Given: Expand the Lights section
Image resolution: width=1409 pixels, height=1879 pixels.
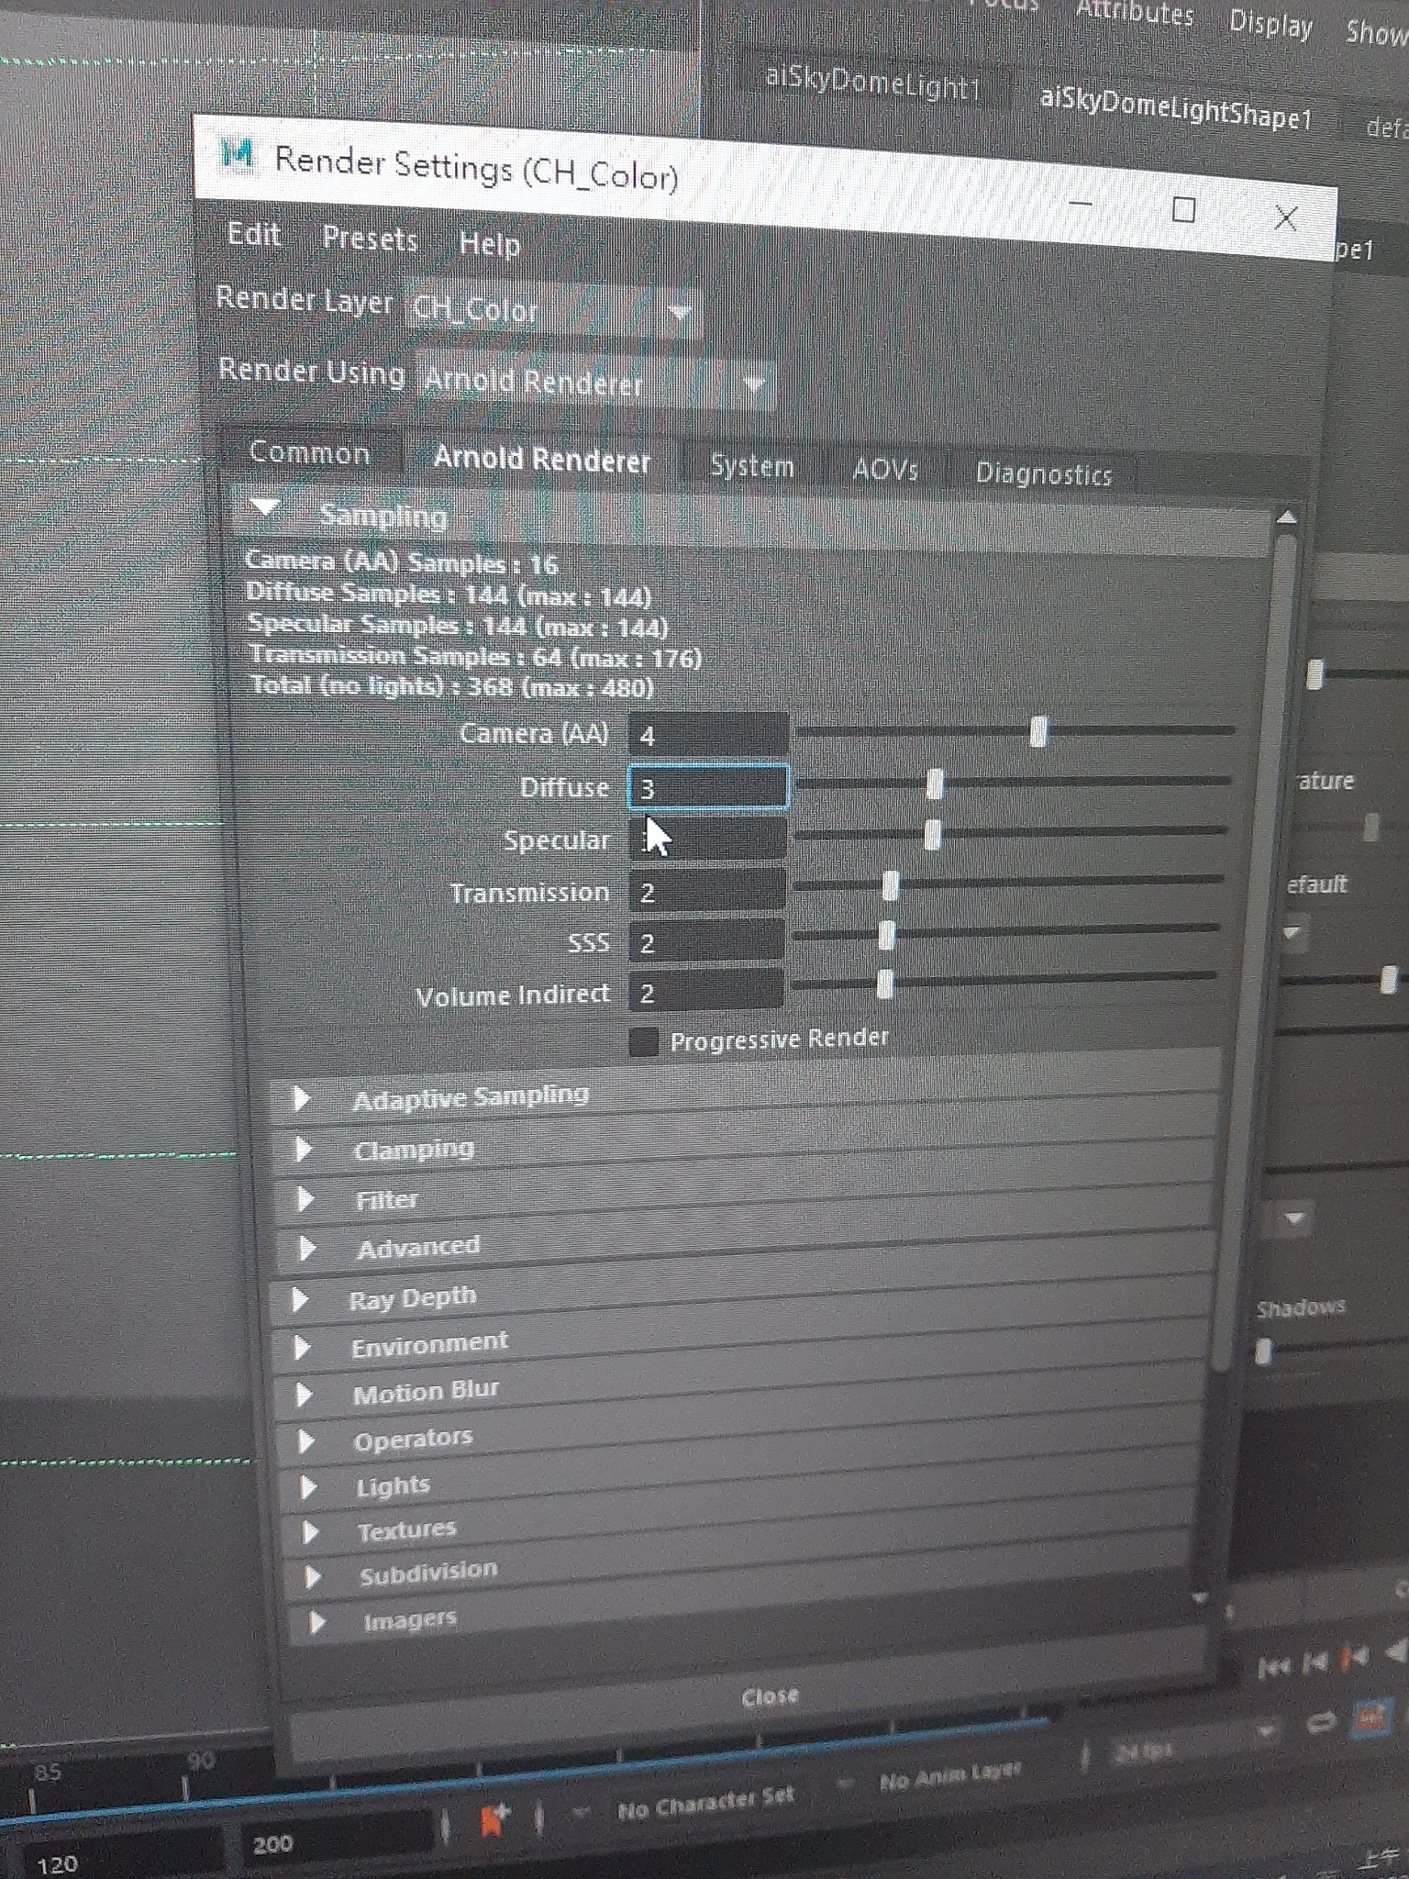Looking at the screenshot, I should point(308,1487).
